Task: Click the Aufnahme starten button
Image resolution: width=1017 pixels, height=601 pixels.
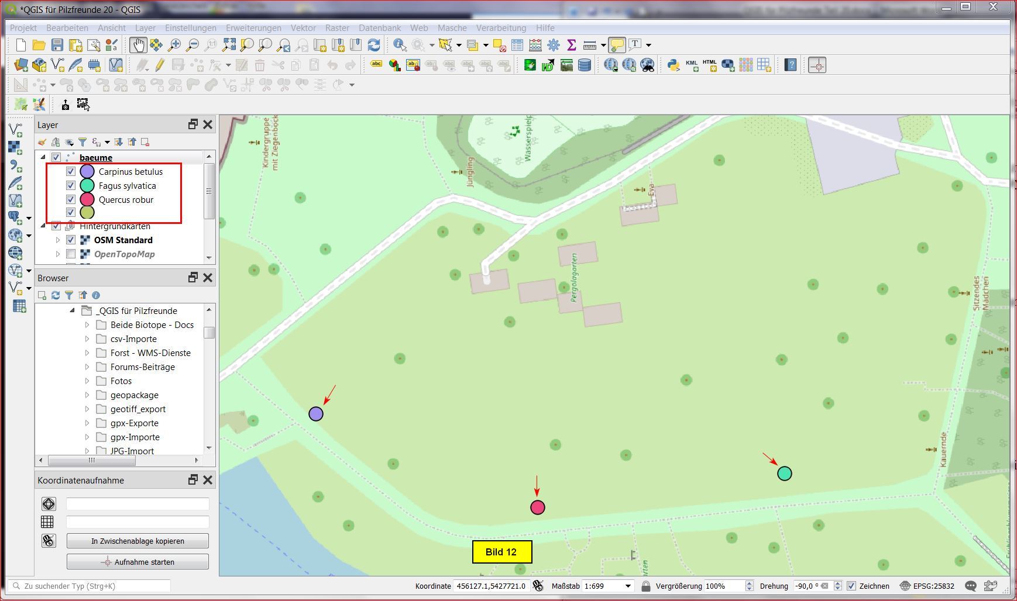Action: coord(138,562)
